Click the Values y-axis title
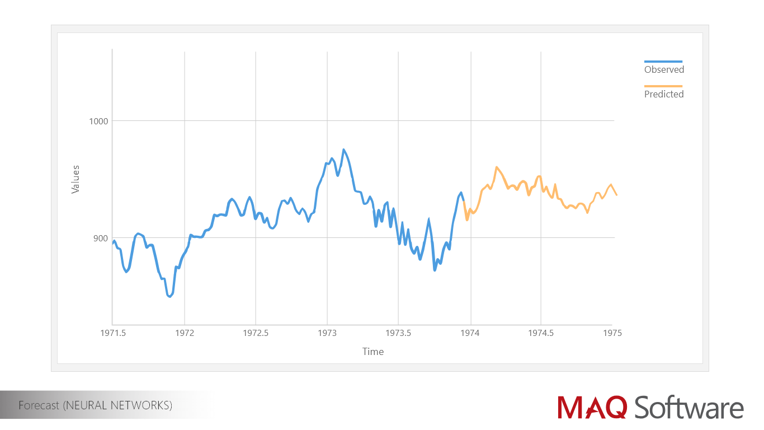Image resolution: width=764 pixels, height=430 pixels. click(x=76, y=179)
